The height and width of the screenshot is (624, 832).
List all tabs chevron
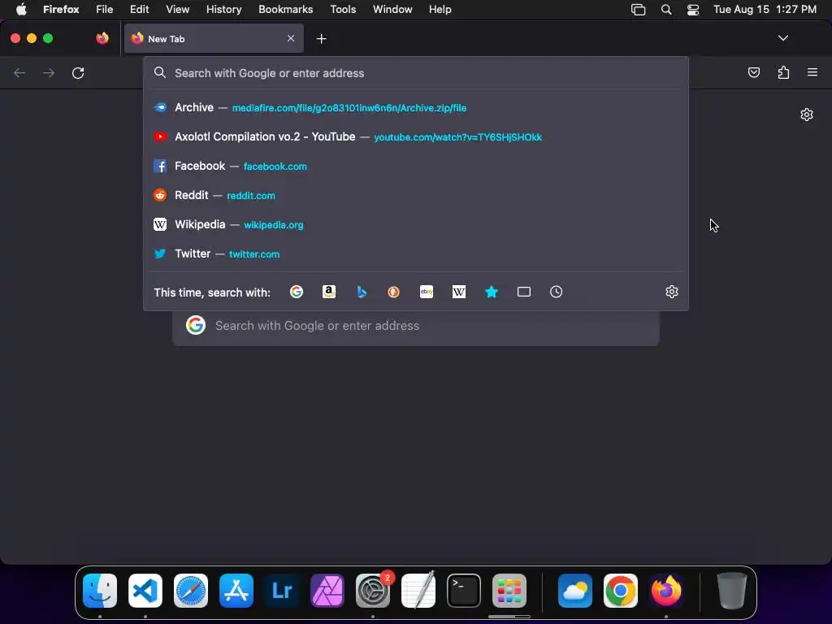[x=782, y=38]
